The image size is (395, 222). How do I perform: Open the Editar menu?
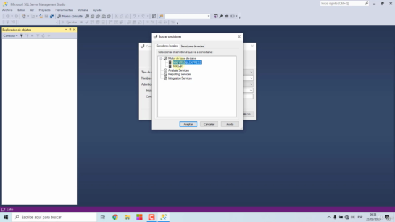pos(21,10)
